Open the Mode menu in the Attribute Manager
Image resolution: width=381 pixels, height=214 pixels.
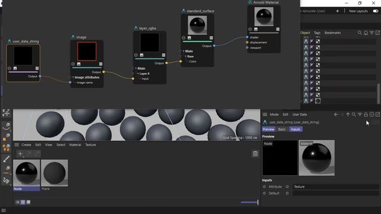[x=274, y=115]
